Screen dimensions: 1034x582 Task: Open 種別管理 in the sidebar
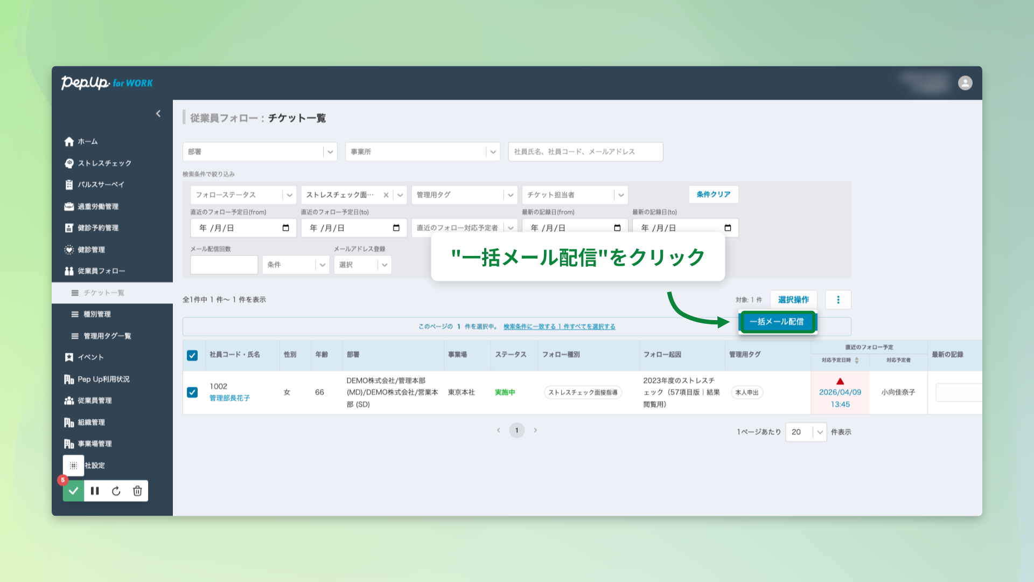pyautogui.click(x=112, y=314)
